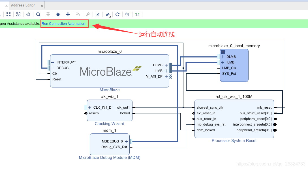Select clk_out1 pin on clk_wiz_1
The width and height of the screenshot is (308, 169).
click(123, 107)
